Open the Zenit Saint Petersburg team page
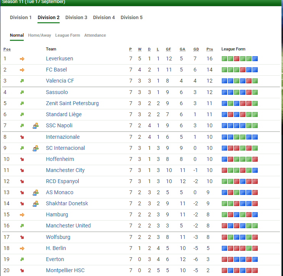The width and height of the screenshot is (283, 276). 72,104
